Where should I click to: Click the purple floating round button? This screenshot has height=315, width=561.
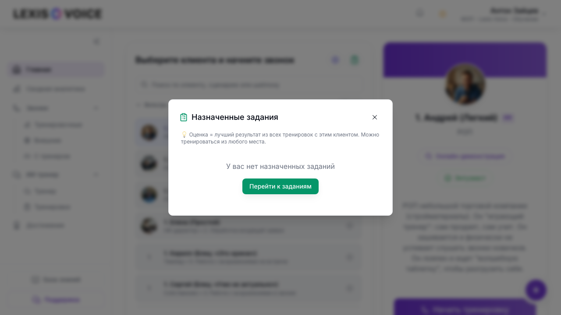pos(536,290)
